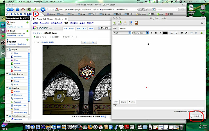
Task: Click the browser home icon
Action: click(x=23, y=9)
